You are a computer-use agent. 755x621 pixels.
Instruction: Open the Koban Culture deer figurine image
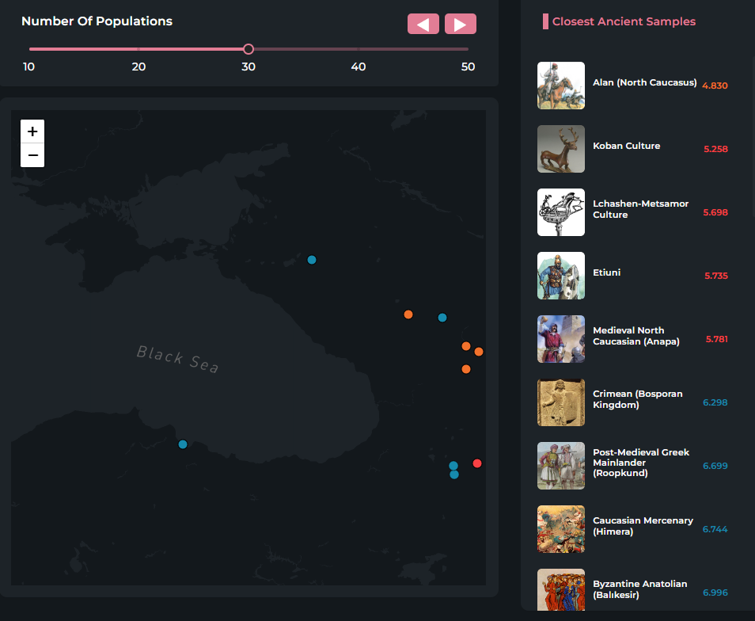point(560,149)
